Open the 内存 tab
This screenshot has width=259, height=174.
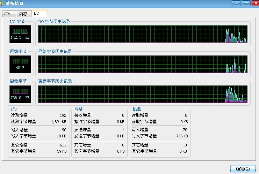pos(24,14)
